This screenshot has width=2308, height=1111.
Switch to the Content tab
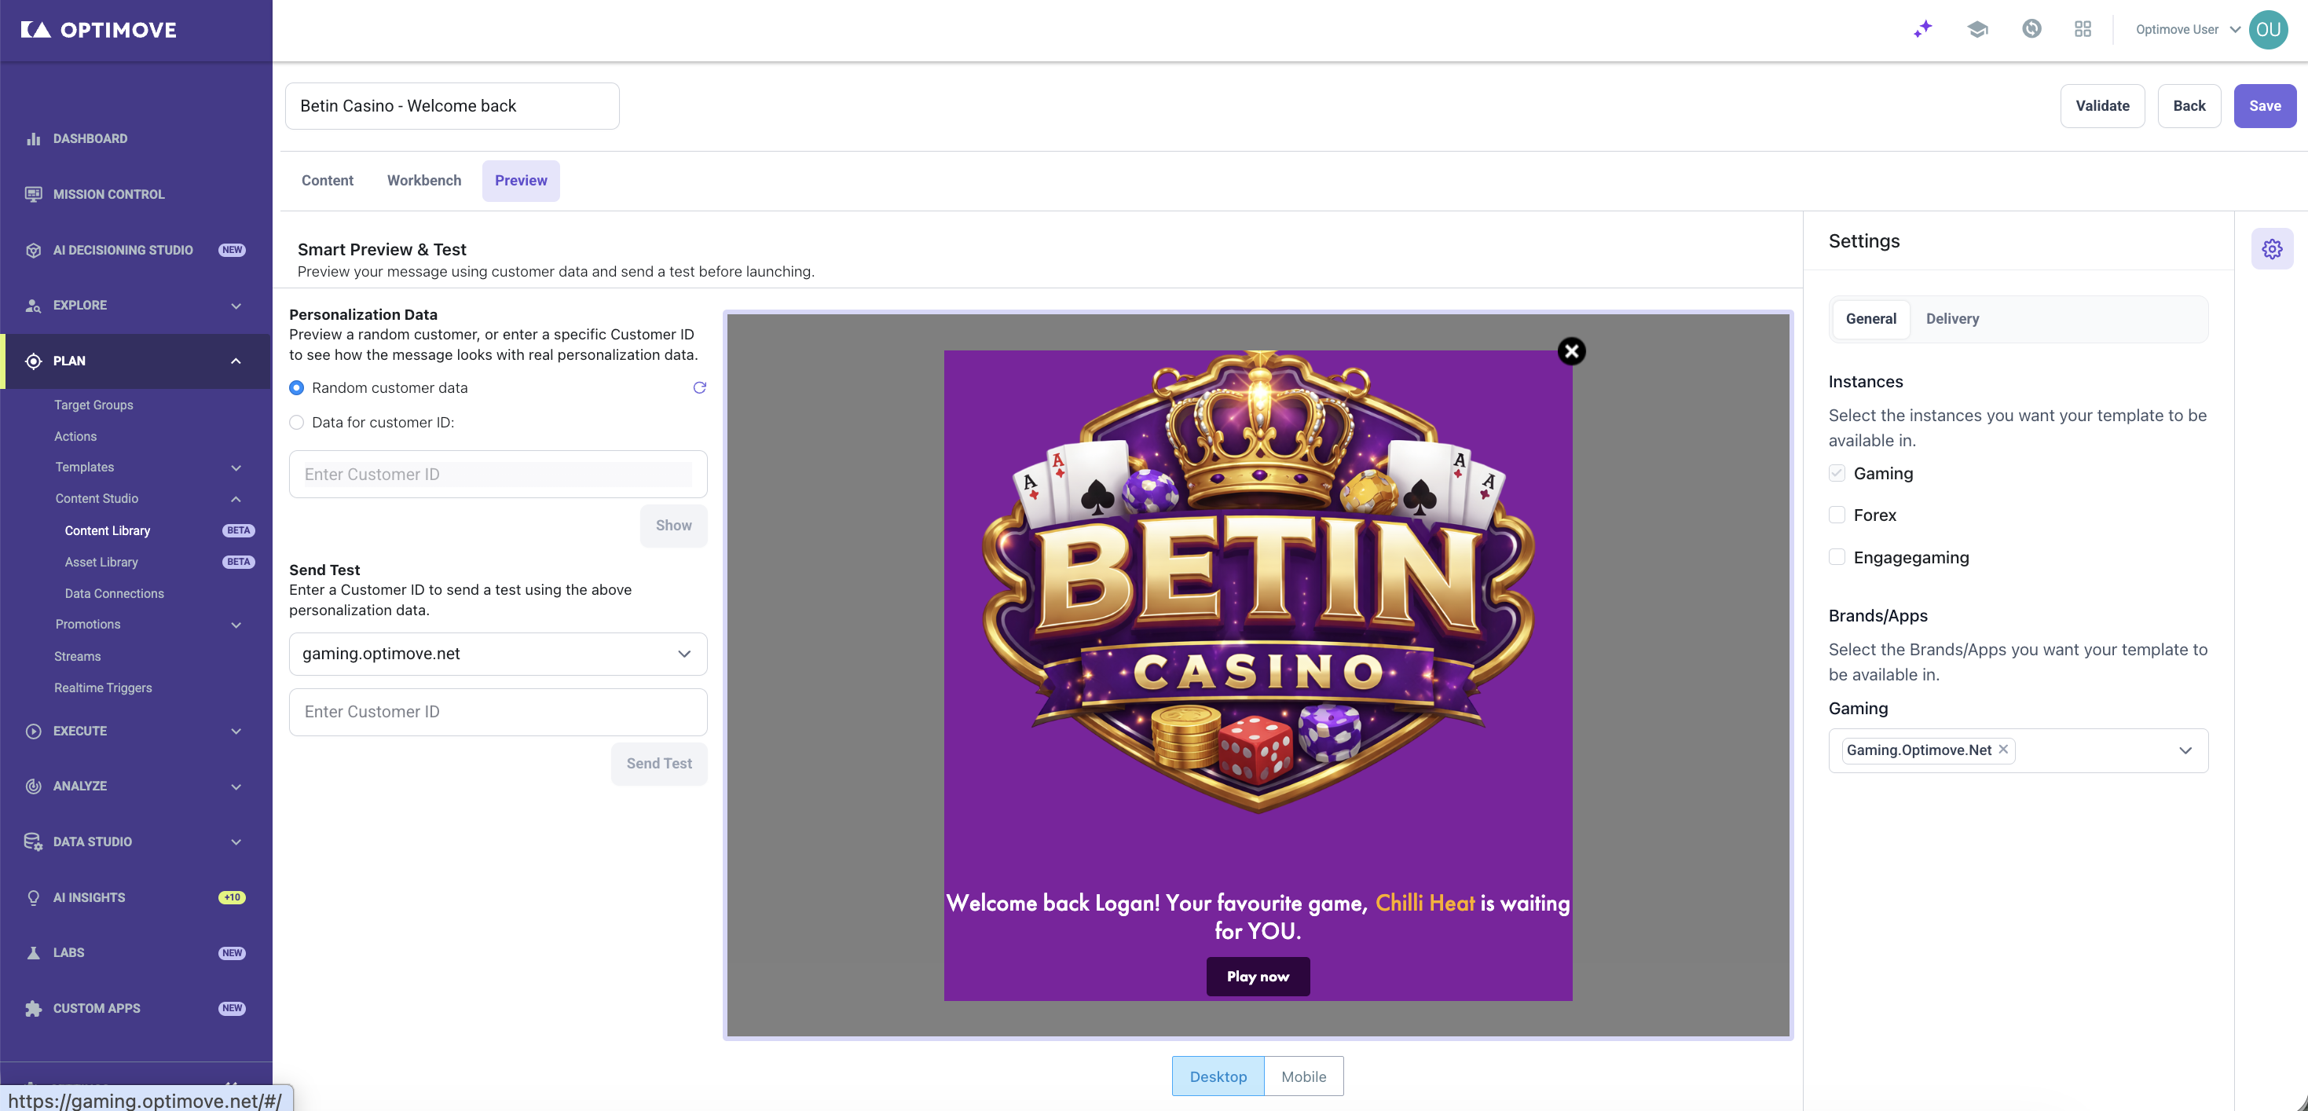click(x=327, y=180)
